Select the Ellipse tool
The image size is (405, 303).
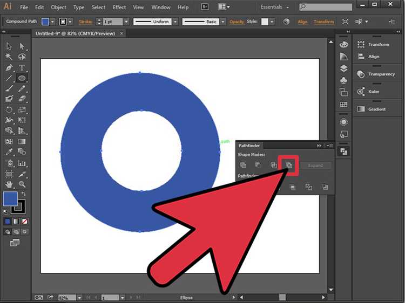coord(22,78)
